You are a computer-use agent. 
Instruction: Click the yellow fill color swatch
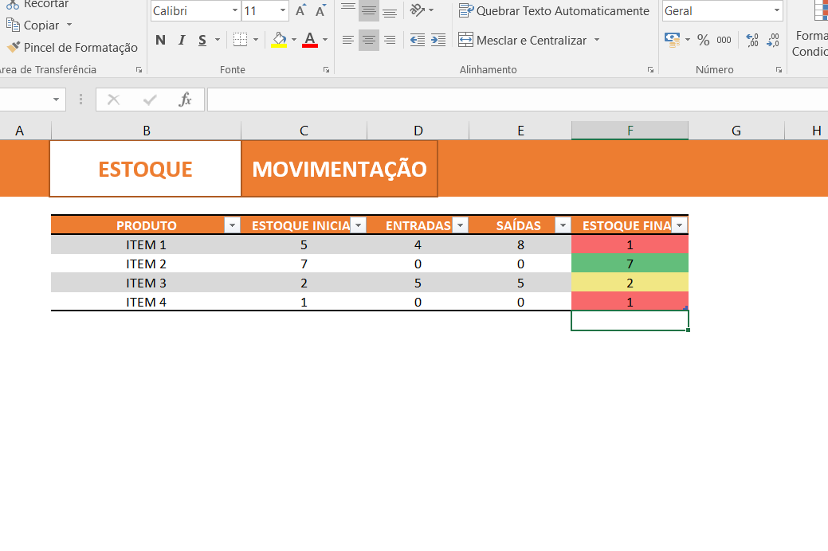[279, 46]
